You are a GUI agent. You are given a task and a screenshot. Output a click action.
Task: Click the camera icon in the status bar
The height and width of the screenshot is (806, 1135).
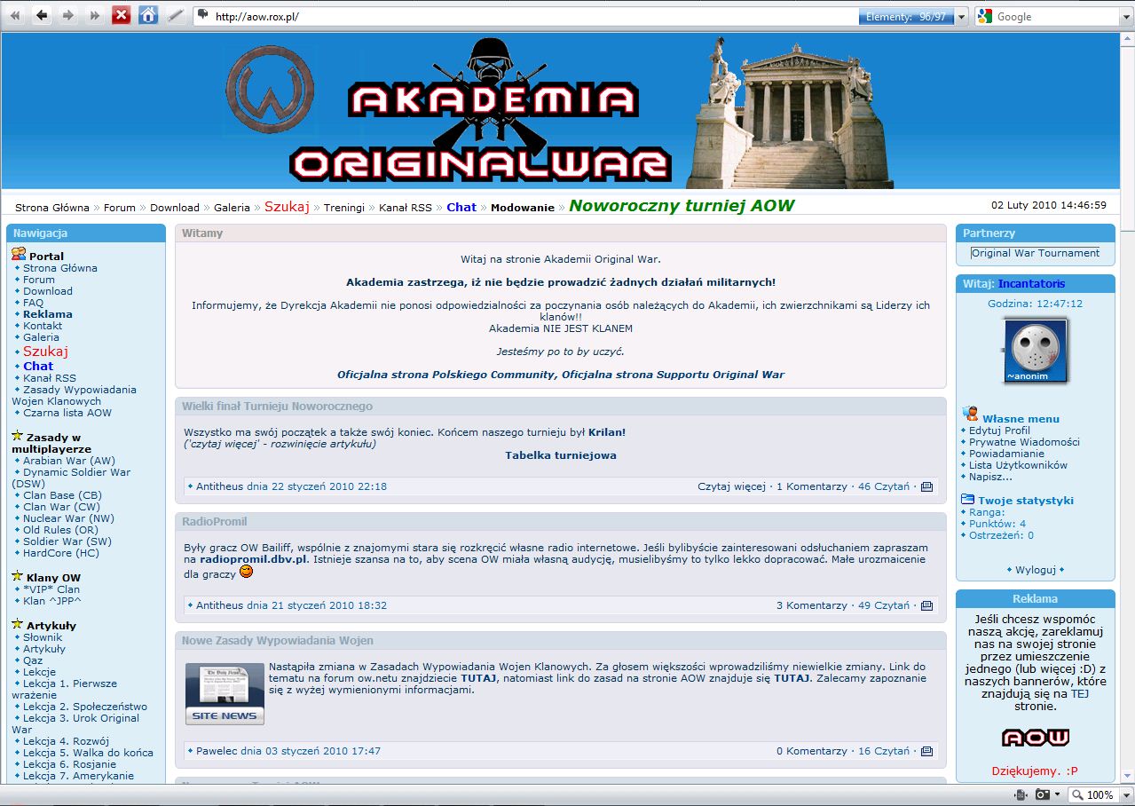tap(1043, 794)
